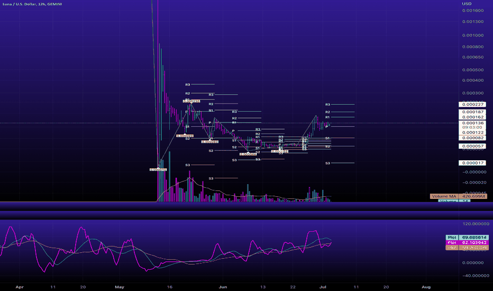Click the 0.000057 S2 price tag
This screenshot has width=493, height=291.
(472, 146)
